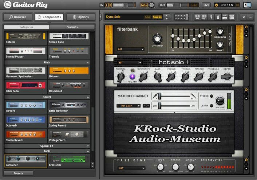This screenshot has height=180, width=257.
Task: Bypass the hot solo + amp power button
Action: [x=246, y=58]
